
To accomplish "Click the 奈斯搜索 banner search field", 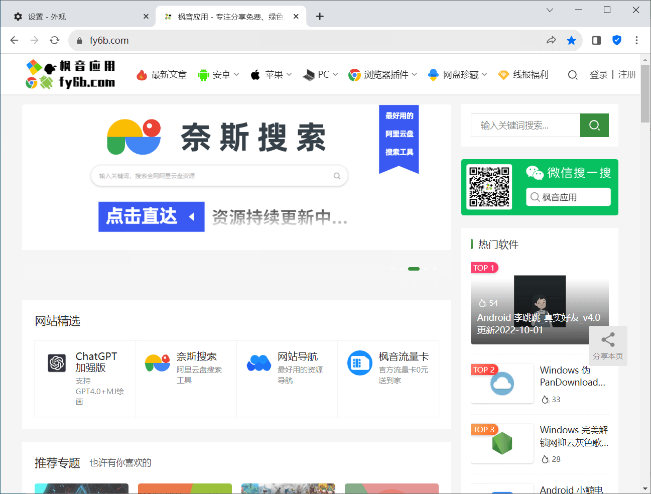I will click(x=219, y=176).
